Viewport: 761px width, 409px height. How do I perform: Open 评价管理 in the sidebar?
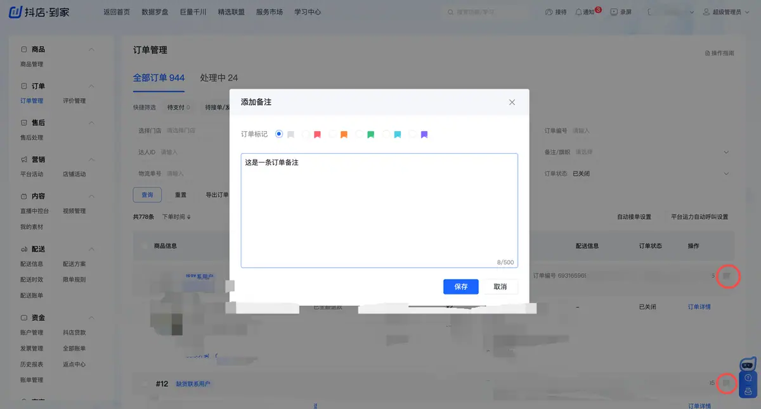tap(74, 101)
